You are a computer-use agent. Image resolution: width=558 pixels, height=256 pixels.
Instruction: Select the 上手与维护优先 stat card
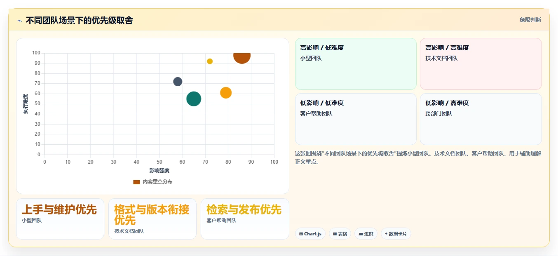60,219
